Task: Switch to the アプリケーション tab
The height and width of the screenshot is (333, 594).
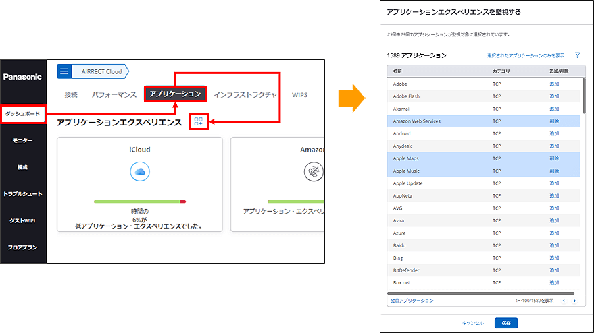Action: 175,94
